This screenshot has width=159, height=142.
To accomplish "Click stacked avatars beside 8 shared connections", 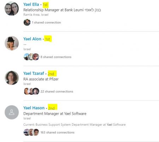I will [x=31, y=57].
